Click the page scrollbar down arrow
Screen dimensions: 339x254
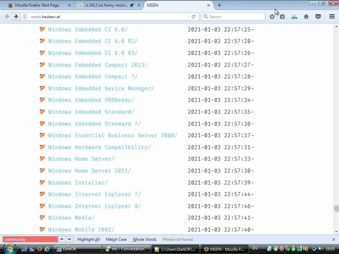click(x=336, y=232)
